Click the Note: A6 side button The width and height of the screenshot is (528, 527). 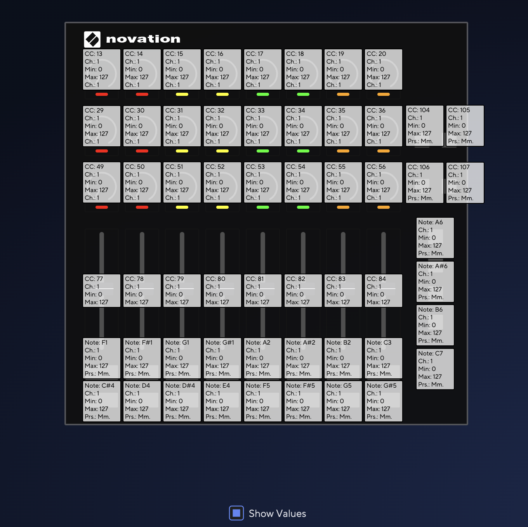435,238
